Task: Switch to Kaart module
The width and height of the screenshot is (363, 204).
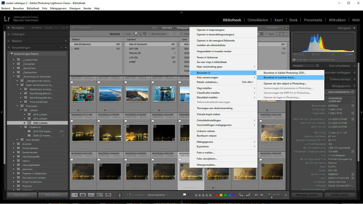Action: click(279, 20)
